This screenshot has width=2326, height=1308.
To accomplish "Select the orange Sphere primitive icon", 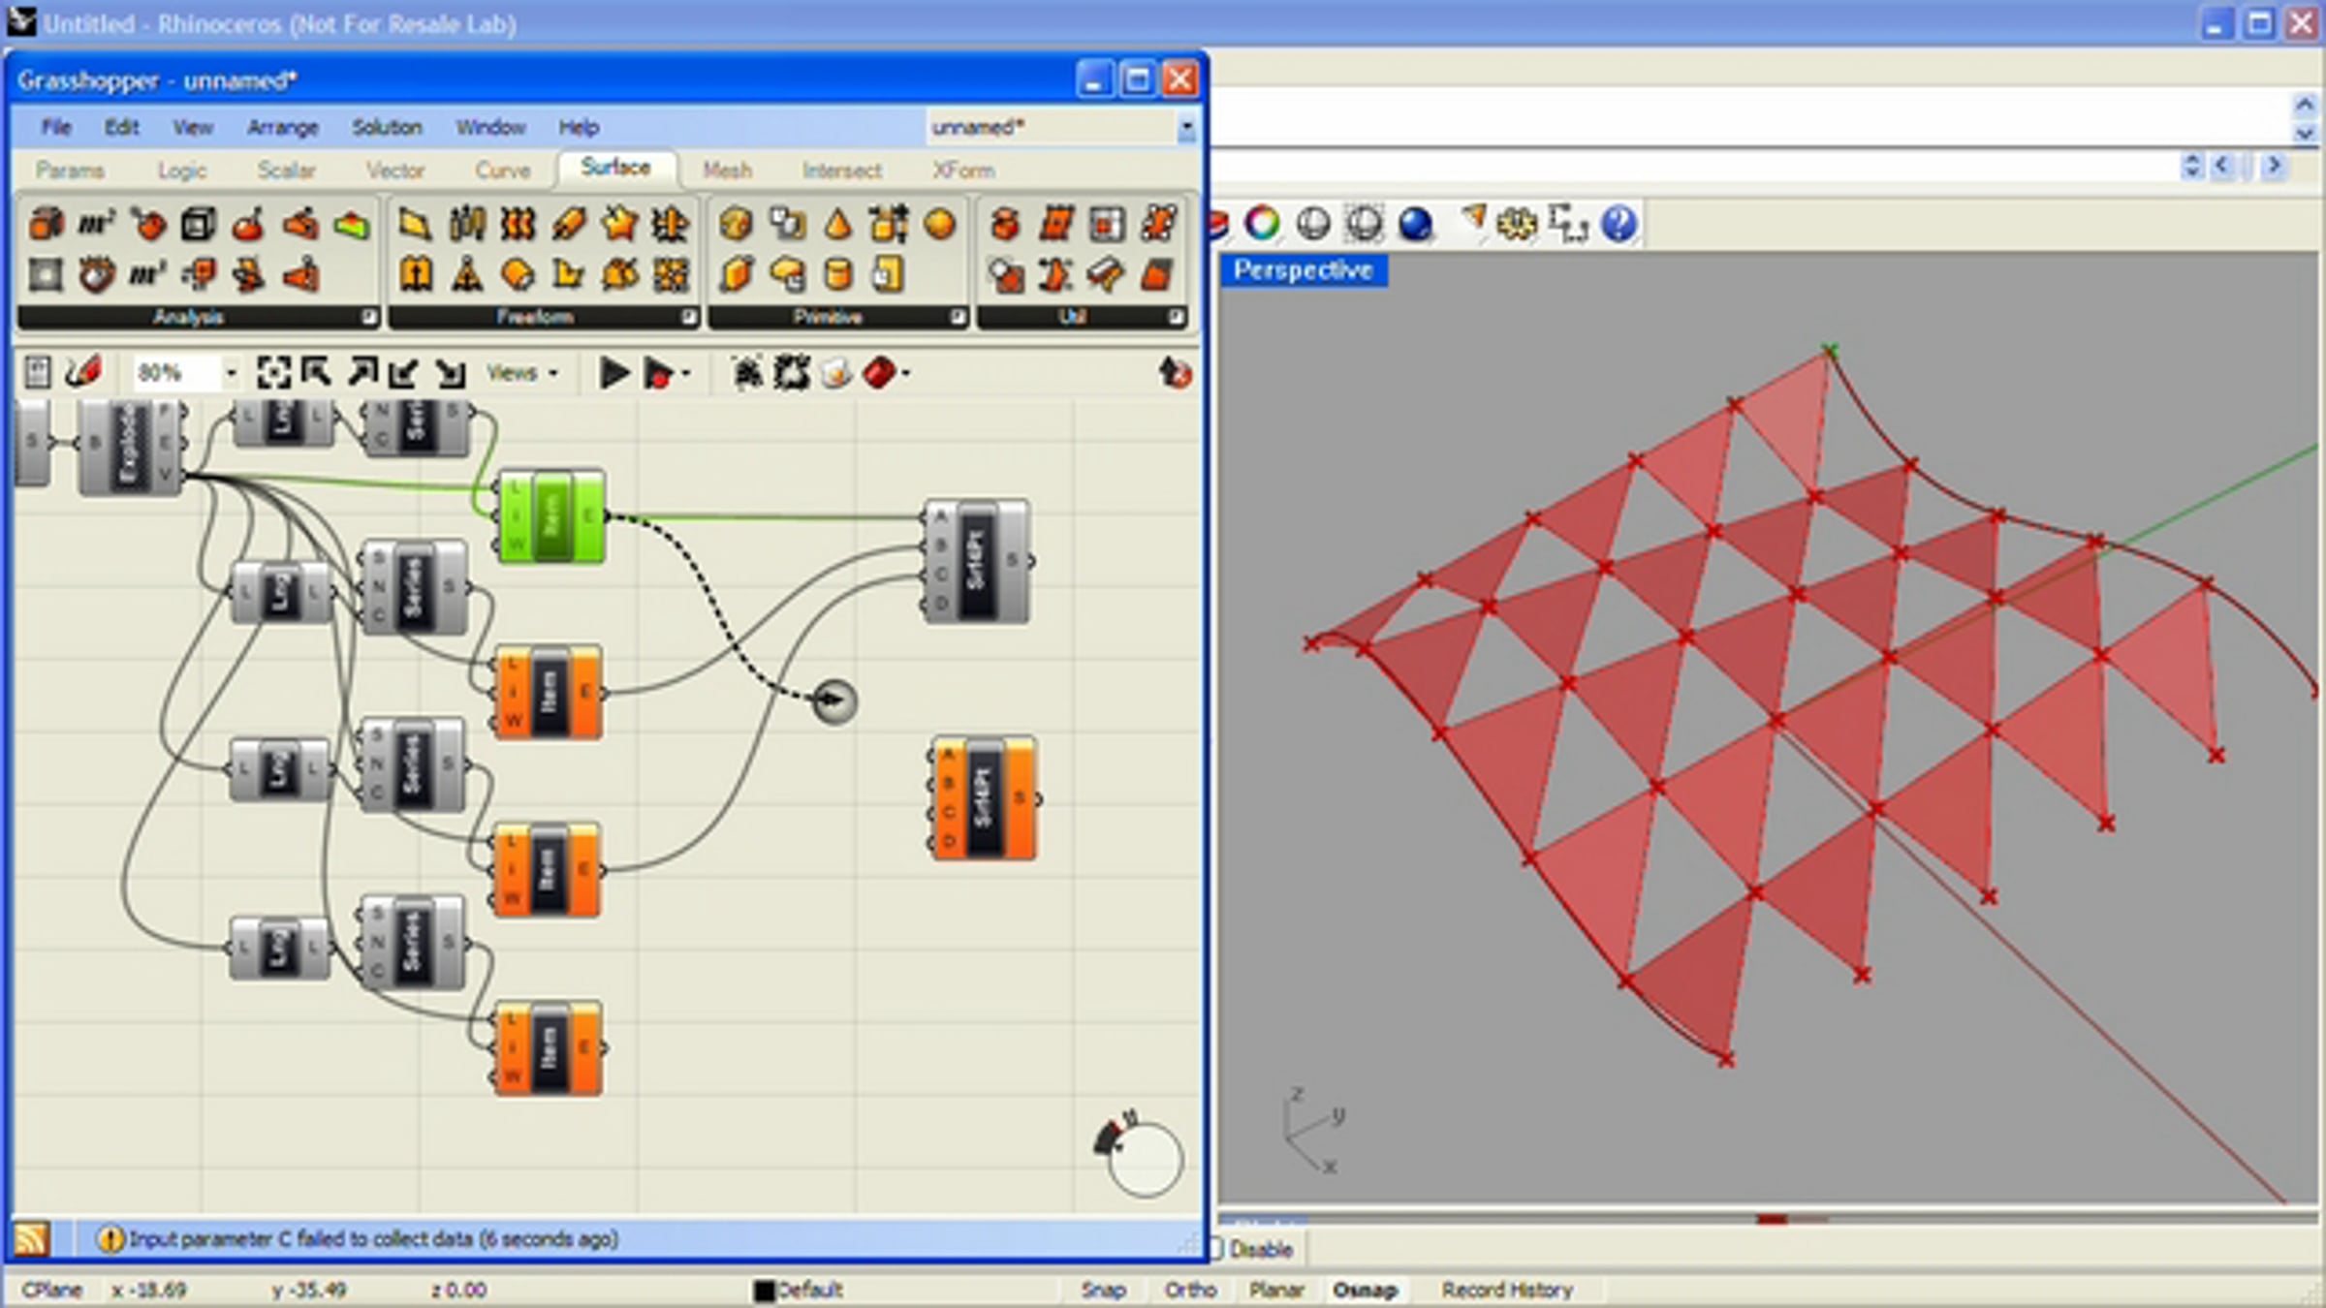I will [x=939, y=225].
